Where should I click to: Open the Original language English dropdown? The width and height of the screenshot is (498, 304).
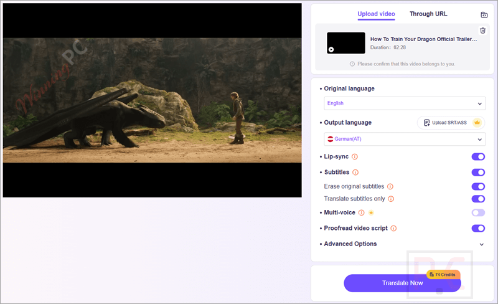(x=405, y=103)
